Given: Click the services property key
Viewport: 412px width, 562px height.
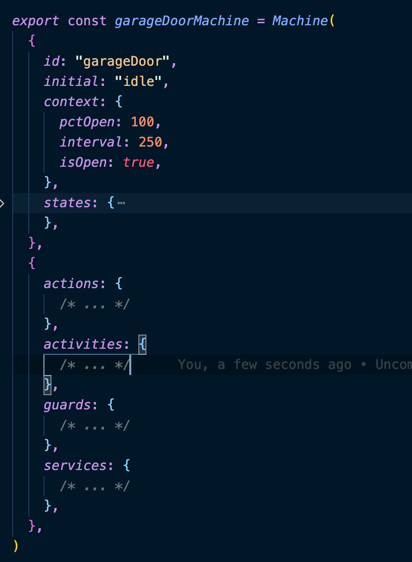Looking at the screenshot, I should point(75,466).
